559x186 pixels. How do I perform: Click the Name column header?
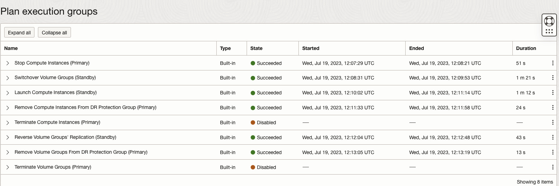point(11,48)
